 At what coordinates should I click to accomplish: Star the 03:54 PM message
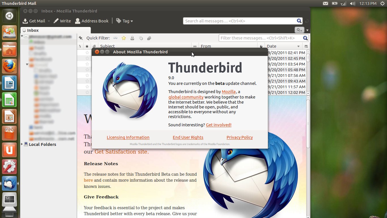coord(87,64)
